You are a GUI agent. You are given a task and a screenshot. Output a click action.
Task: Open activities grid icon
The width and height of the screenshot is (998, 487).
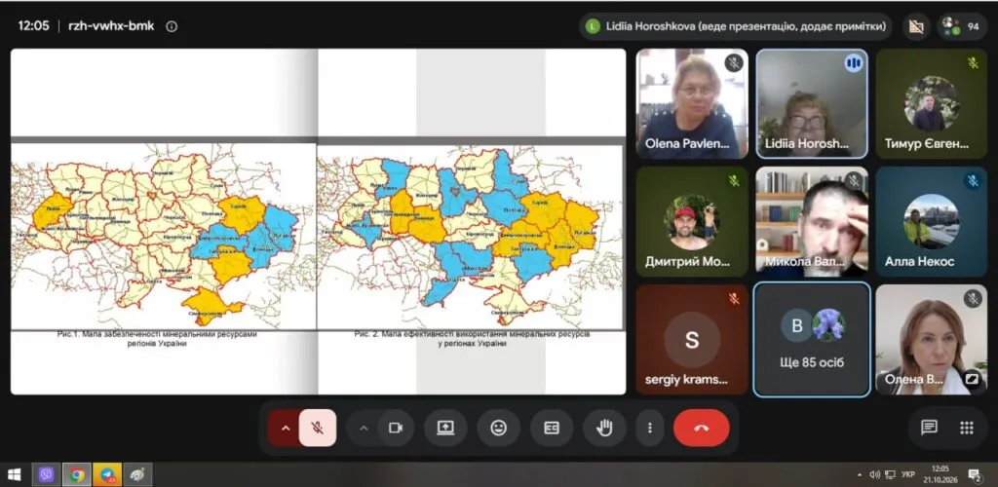[966, 428]
